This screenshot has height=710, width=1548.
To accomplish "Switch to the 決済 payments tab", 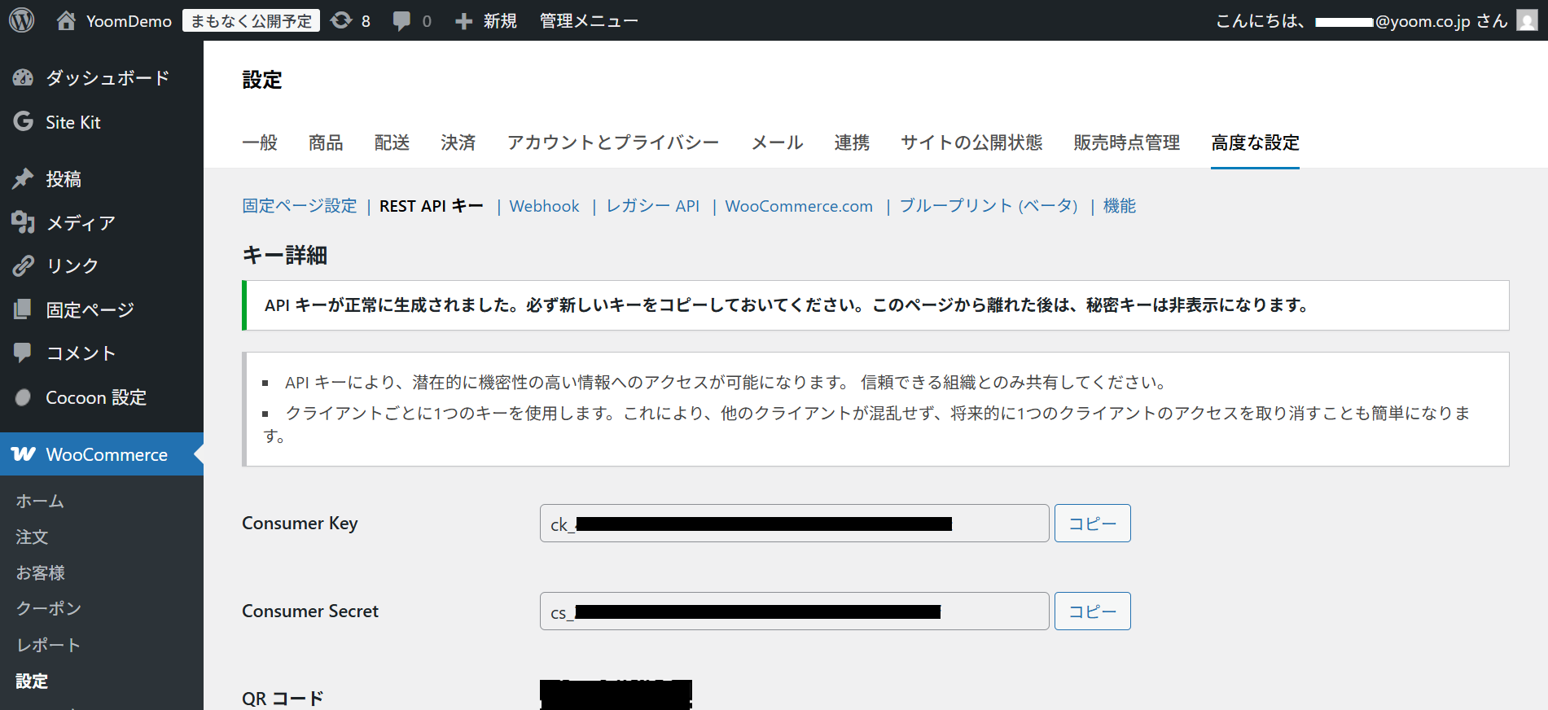I will [x=458, y=142].
